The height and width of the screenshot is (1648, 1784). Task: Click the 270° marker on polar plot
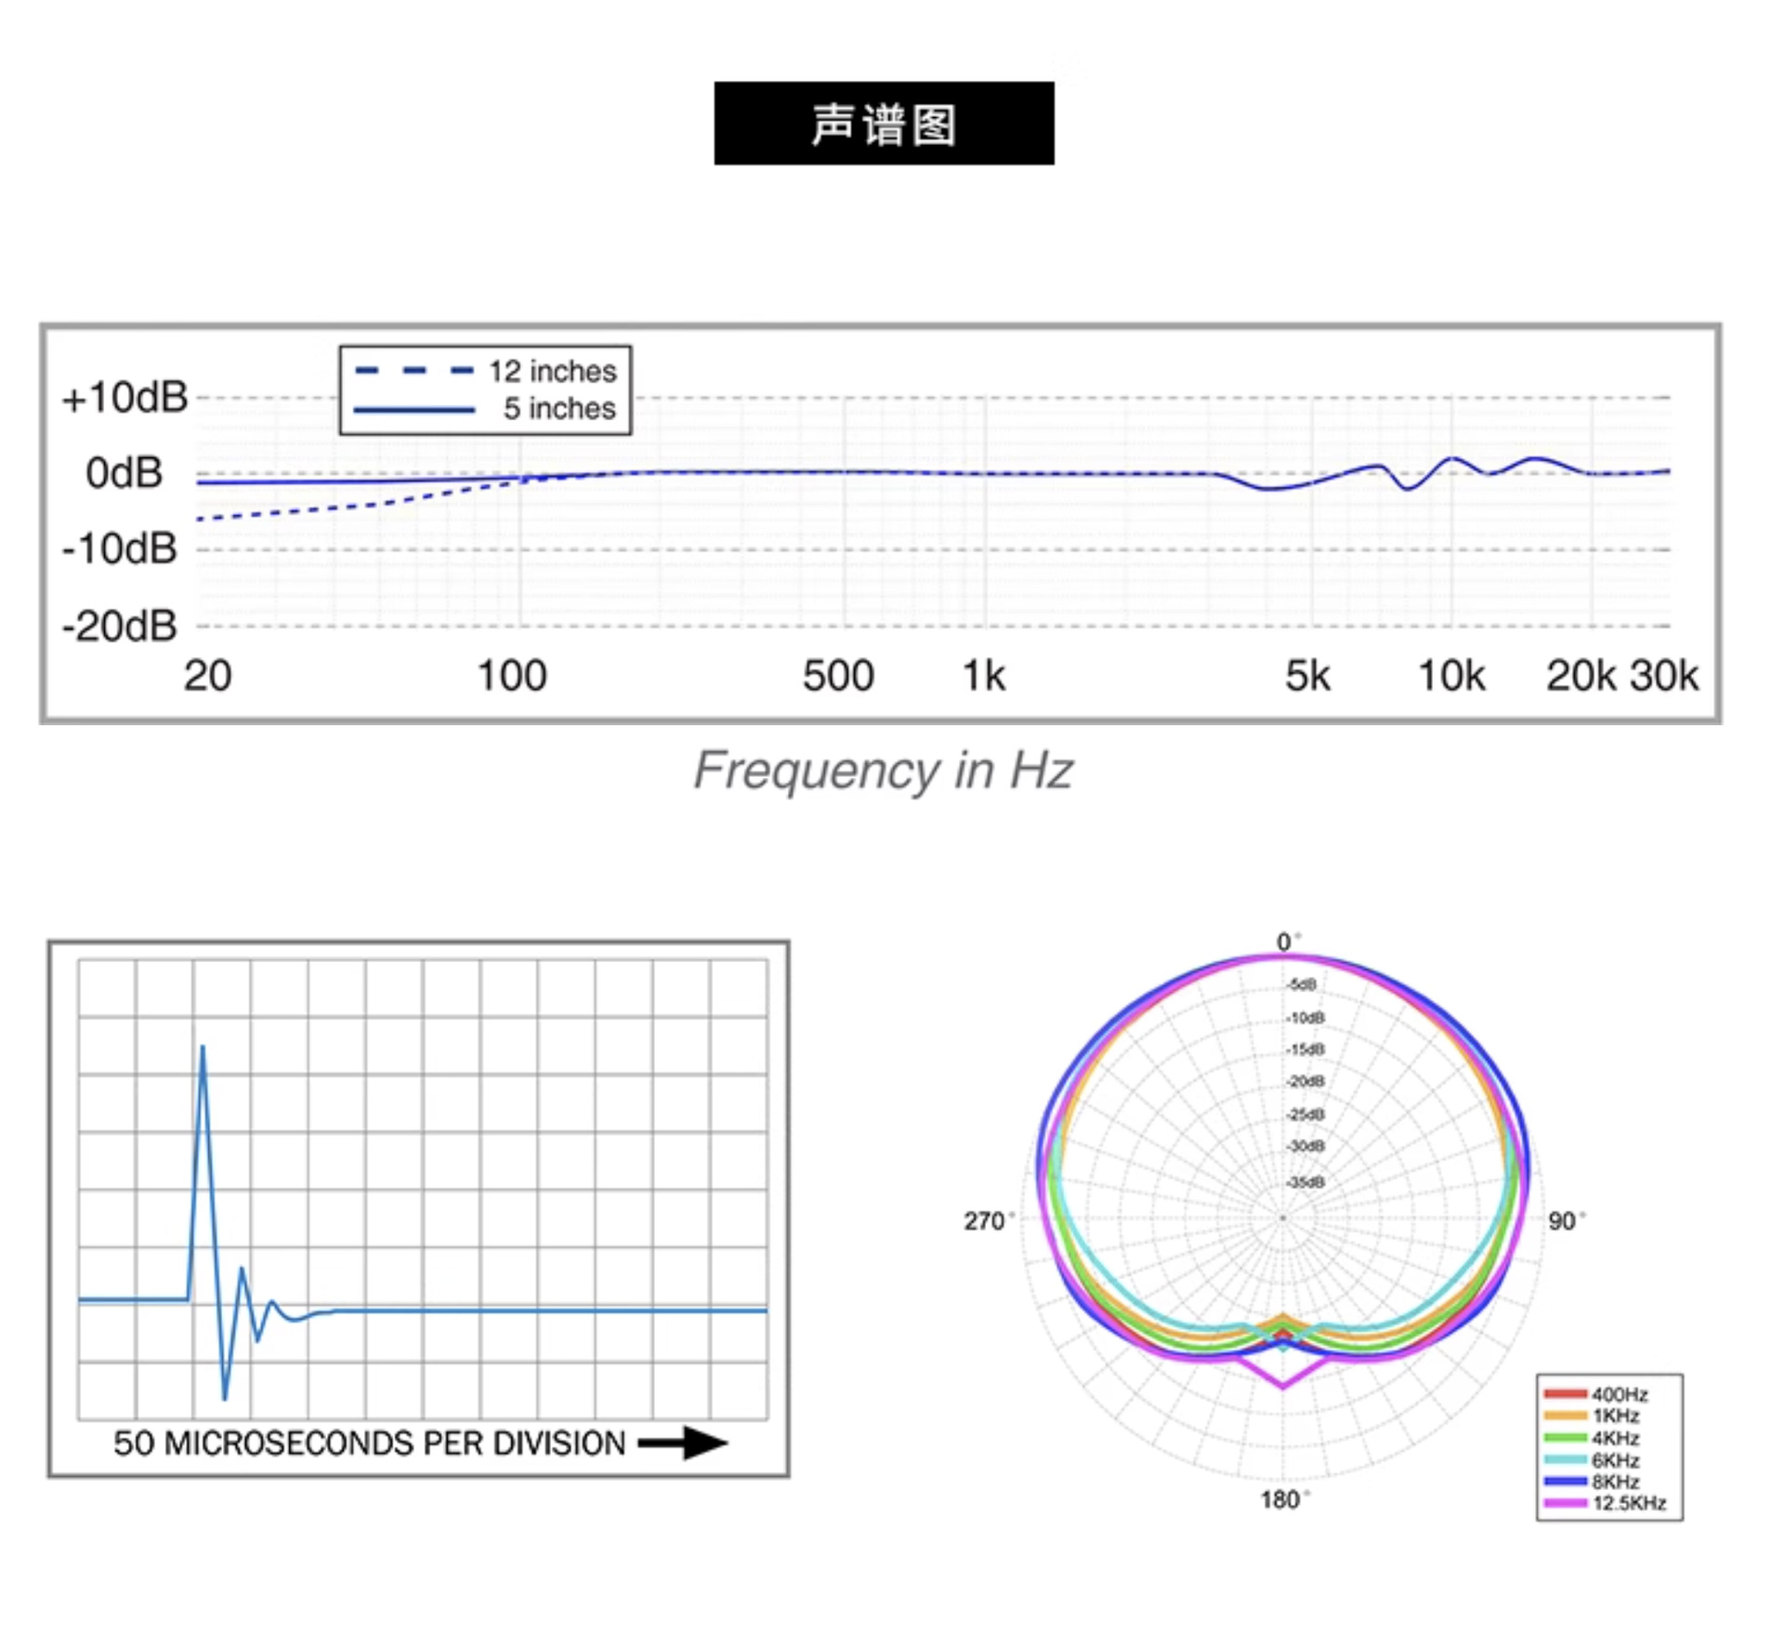(x=985, y=1220)
